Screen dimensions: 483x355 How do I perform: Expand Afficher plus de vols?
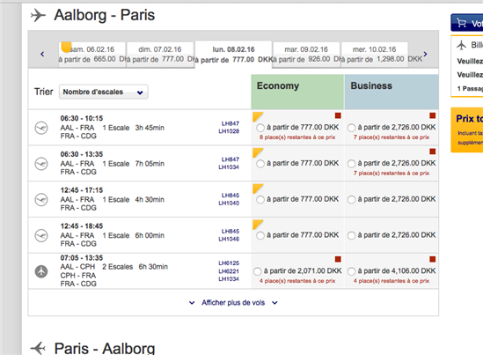point(233,303)
